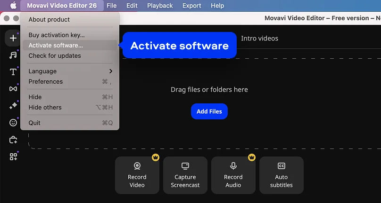Click Activate software menu entry
The height and width of the screenshot is (203, 381).
click(70, 45)
